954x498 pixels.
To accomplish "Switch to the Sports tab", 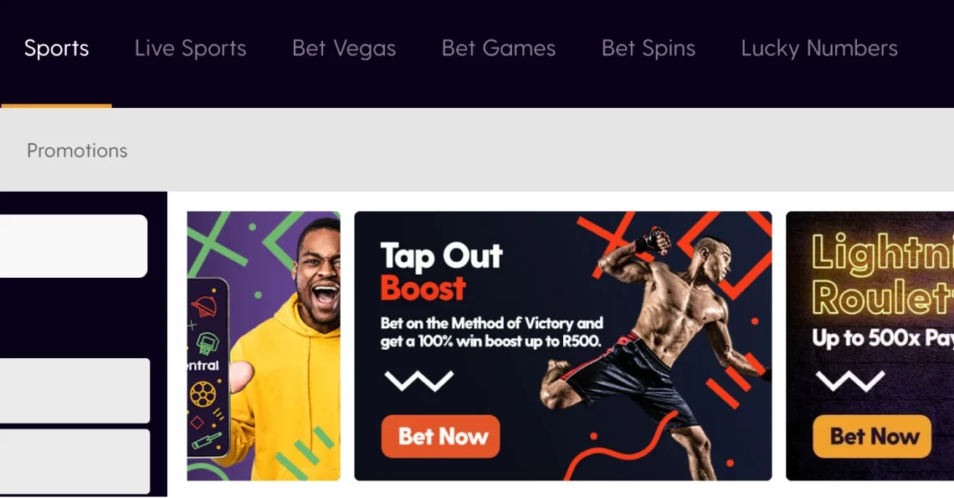I will pos(57,48).
